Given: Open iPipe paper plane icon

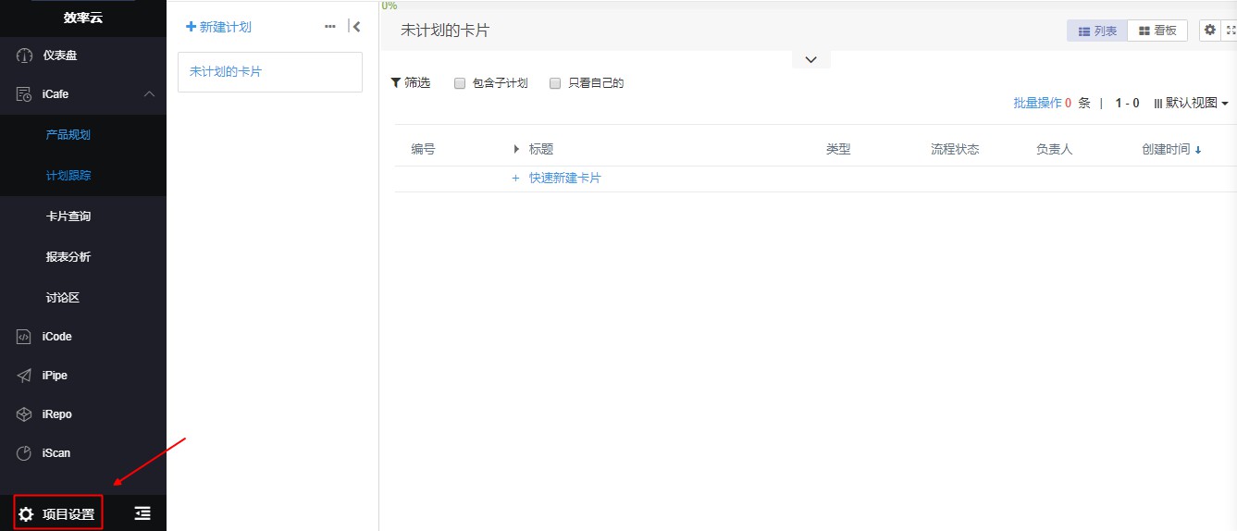Looking at the screenshot, I should (24, 376).
